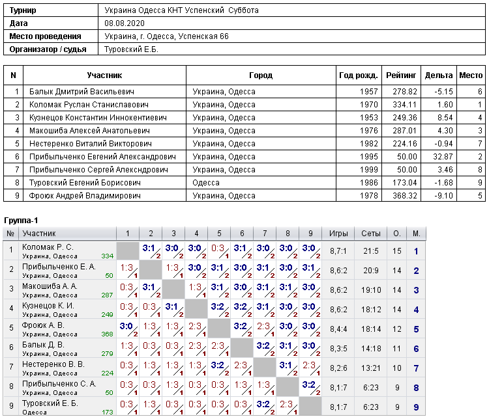Click Туровский Е. Б. in group table

(50, 403)
